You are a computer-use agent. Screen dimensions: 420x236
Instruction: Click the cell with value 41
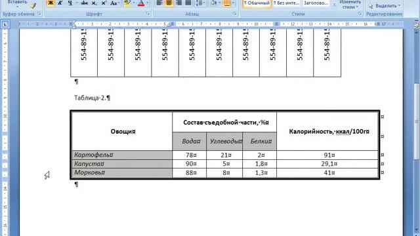tap(327, 172)
